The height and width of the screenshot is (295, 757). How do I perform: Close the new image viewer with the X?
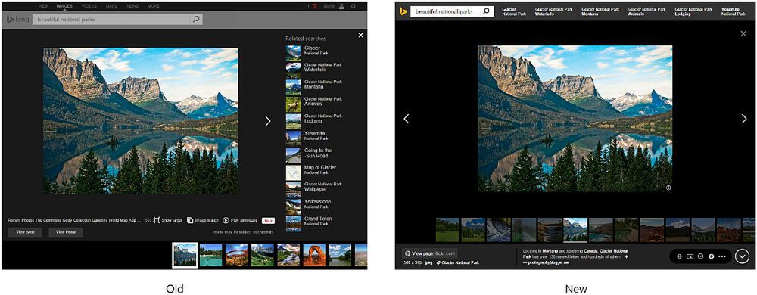pyautogui.click(x=743, y=33)
